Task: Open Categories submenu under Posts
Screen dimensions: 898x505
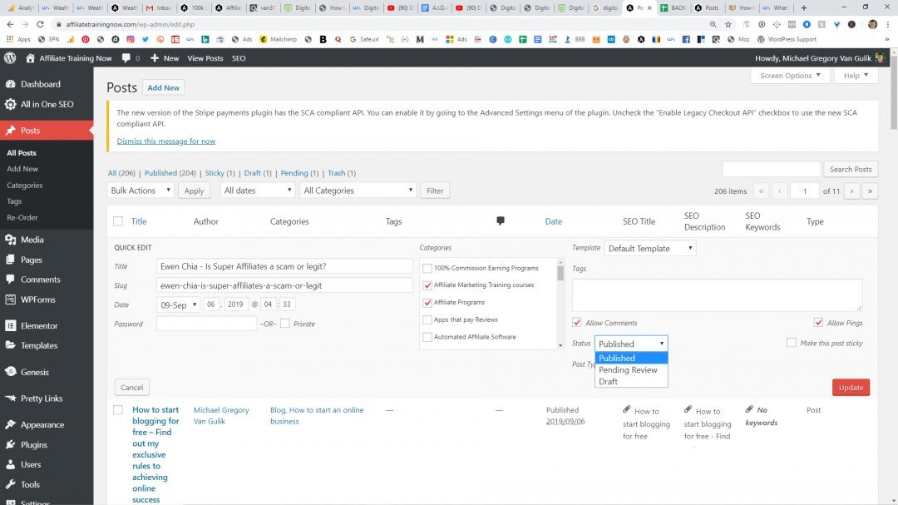Action: (25, 186)
